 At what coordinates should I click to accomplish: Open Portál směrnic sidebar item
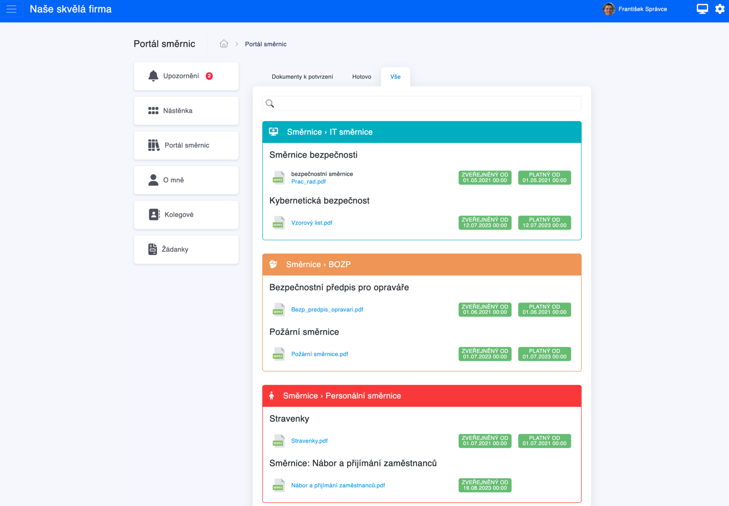186,145
